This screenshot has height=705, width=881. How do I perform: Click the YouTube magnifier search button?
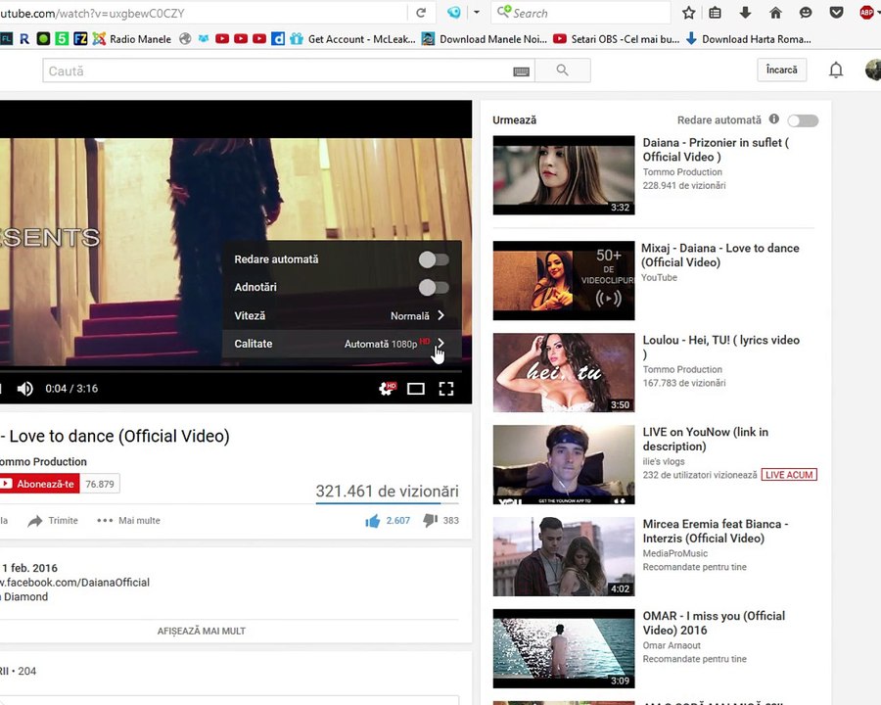click(x=563, y=70)
